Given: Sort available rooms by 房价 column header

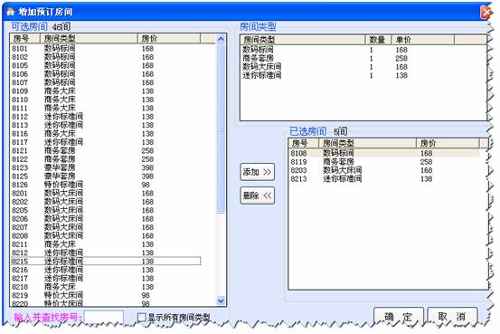Looking at the screenshot, I should click(169, 39).
